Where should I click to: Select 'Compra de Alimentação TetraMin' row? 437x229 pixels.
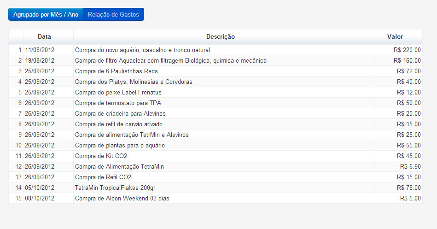pos(216,167)
